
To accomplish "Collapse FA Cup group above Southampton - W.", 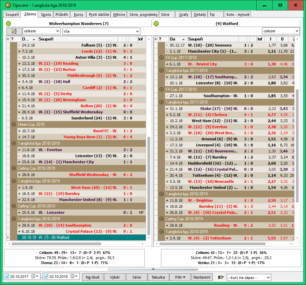I will [161, 89].
